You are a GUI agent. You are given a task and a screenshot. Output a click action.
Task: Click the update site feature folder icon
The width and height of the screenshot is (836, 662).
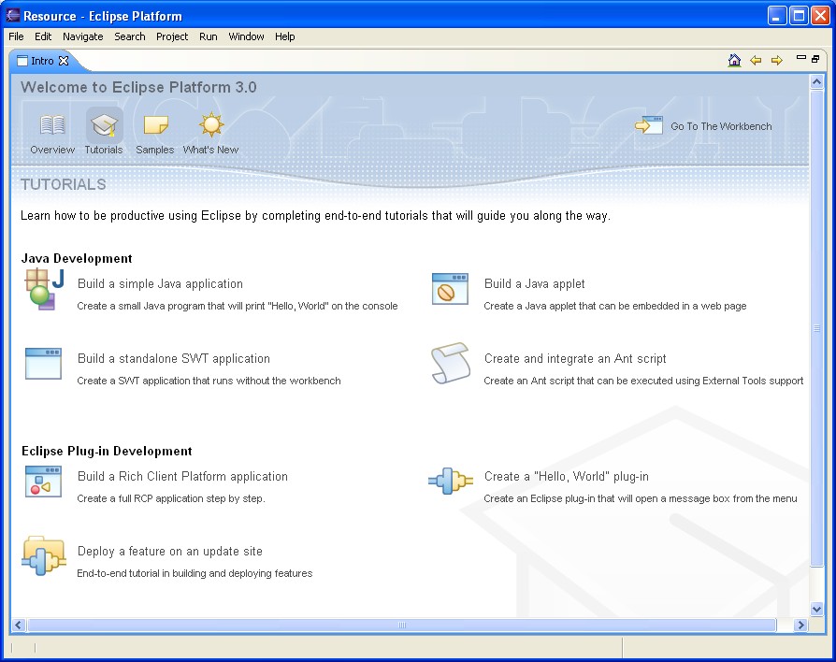pos(44,556)
